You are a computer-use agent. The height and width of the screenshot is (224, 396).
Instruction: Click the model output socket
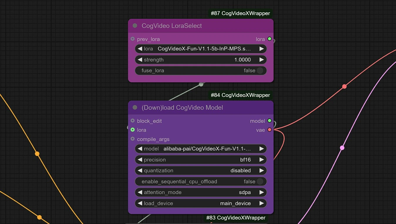click(x=269, y=121)
